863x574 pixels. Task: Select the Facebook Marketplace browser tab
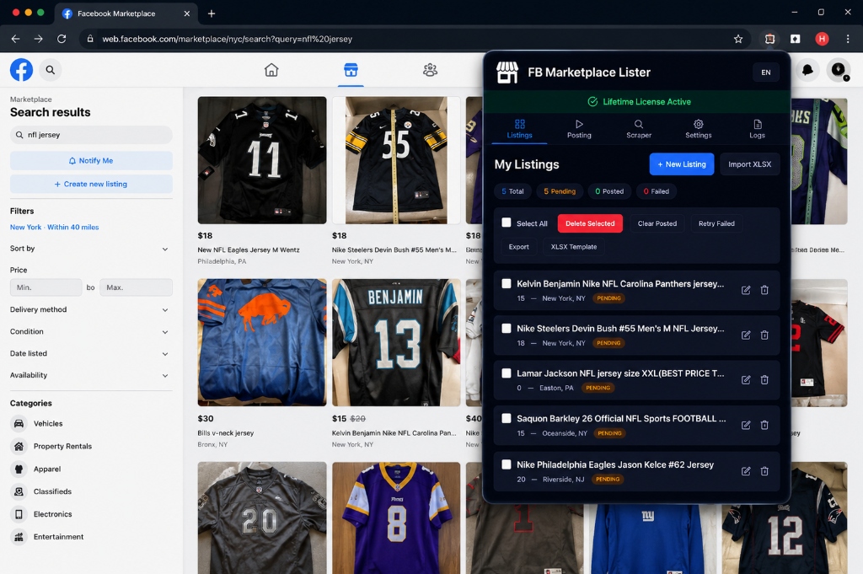[126, 13]
